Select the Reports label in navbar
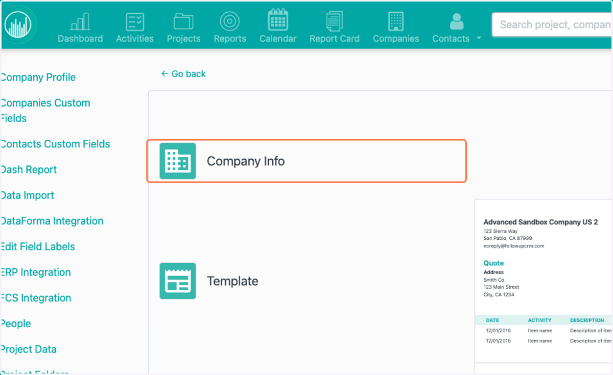The height and width of the screenshot is (375, 613). [230, 39]
